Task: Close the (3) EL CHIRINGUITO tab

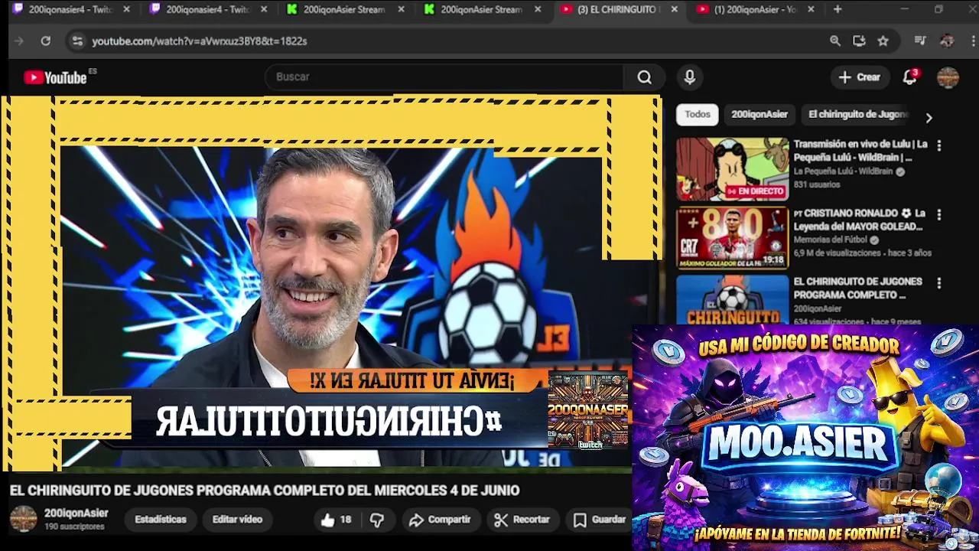Action: tap(674, 9)
